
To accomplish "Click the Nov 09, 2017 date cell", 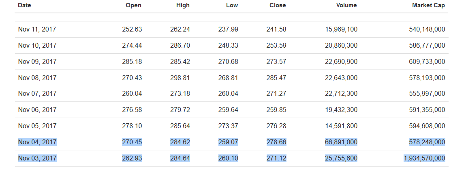I will click(x=37, y=61).
